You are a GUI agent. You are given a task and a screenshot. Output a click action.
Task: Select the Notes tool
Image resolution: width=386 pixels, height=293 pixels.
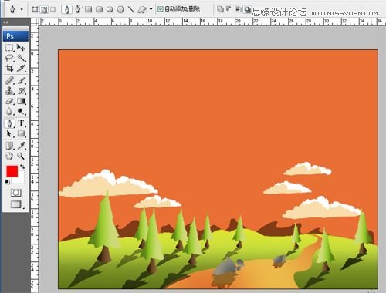point(9,146)
